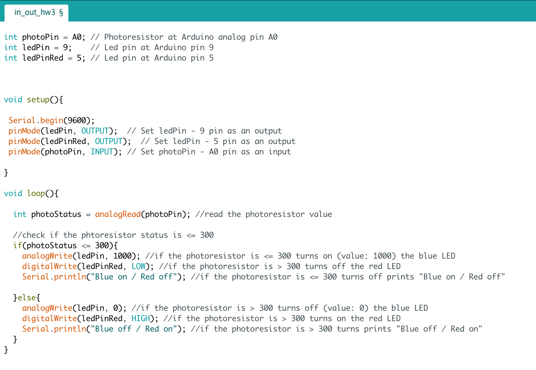Click the pinMode(ledPinRed, OUTPUT) statement
The image size is (536, 370).
[x=69, y=141]
